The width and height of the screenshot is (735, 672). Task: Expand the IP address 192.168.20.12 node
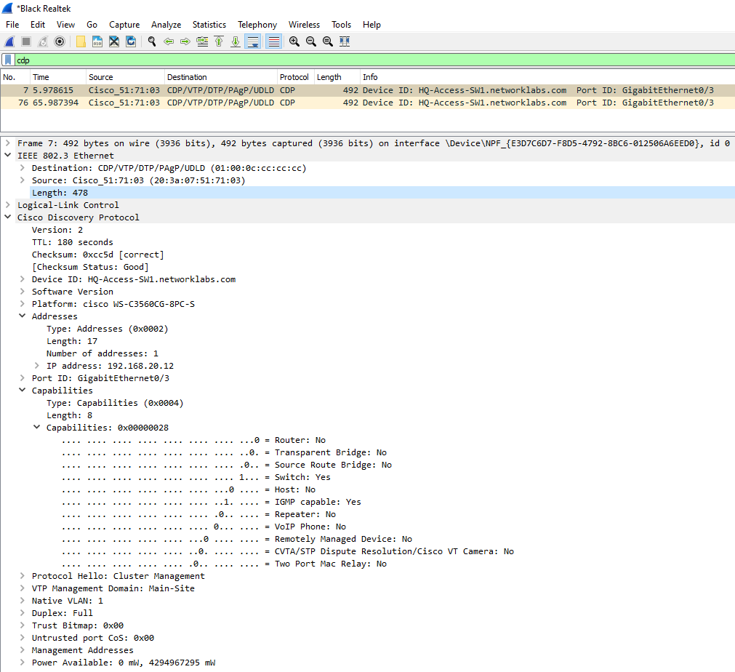pos(36,365)
